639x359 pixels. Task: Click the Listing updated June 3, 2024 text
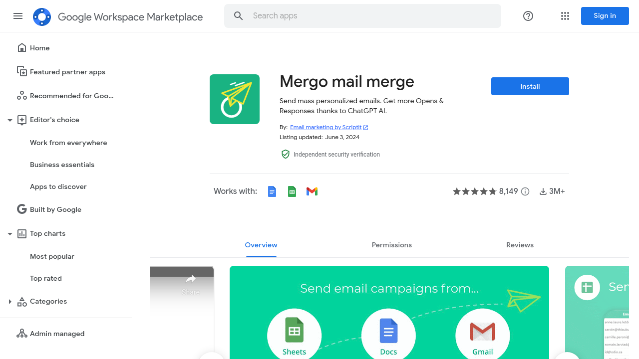(319, 137)
